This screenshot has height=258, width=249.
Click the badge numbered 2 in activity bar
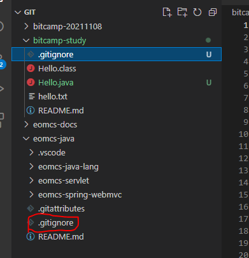tap(3, 64)
